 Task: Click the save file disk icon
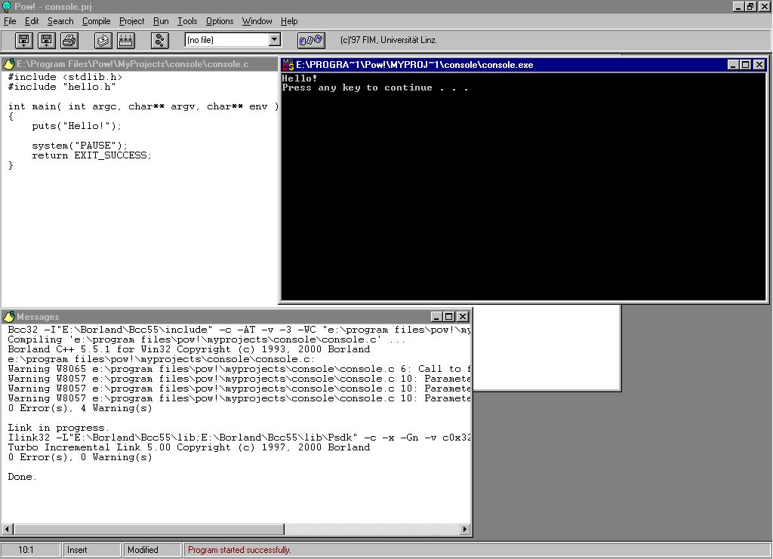(x=47, y=40)
